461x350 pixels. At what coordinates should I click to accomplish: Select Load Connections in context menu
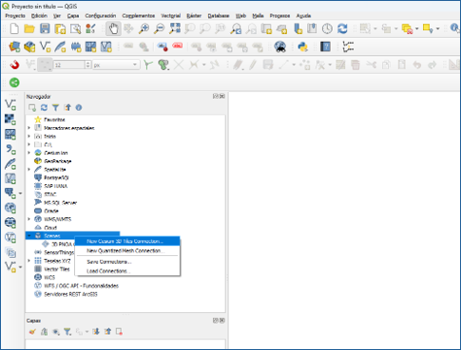click(127, 271)
